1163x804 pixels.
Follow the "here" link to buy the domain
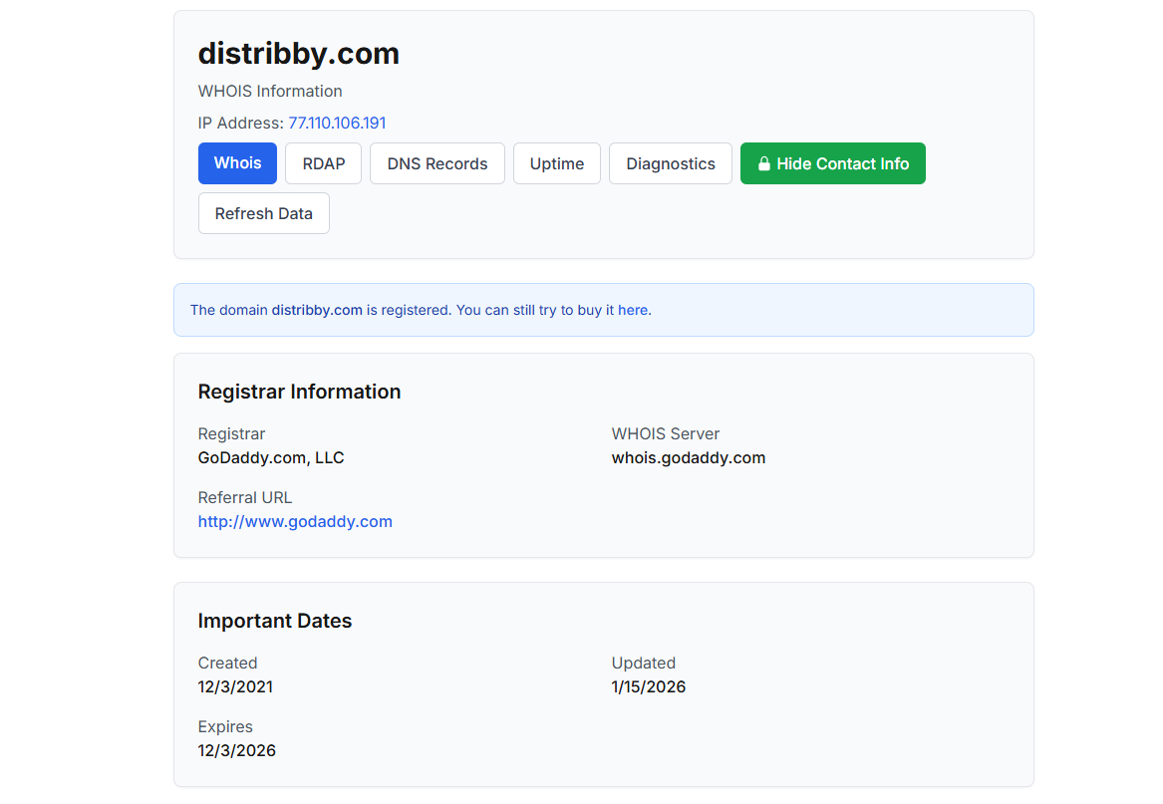click(633, 310)
